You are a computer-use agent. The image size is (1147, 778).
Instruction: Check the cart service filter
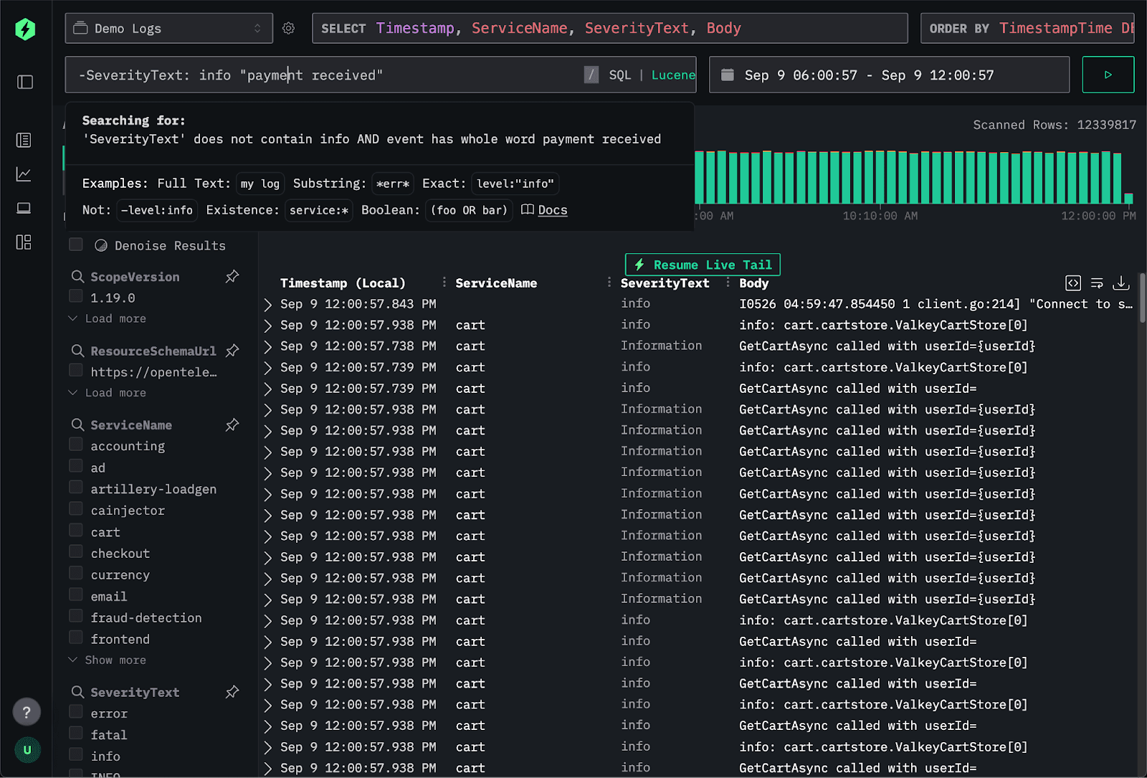pyautogui.click(x=75, y=530)
